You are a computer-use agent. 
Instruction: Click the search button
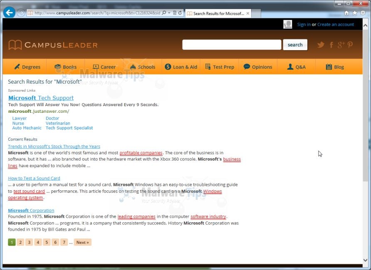pos(295,45)
